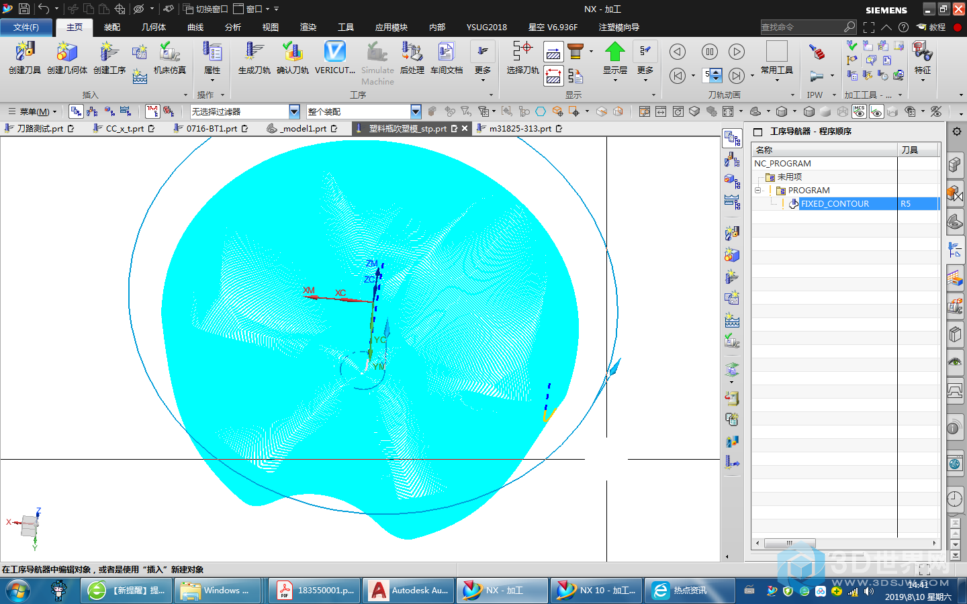The height and width of the screenshot is (604, 967).
Task: Toggle the forward cut-pattern display icon
Action: click(x=553, y=52)
